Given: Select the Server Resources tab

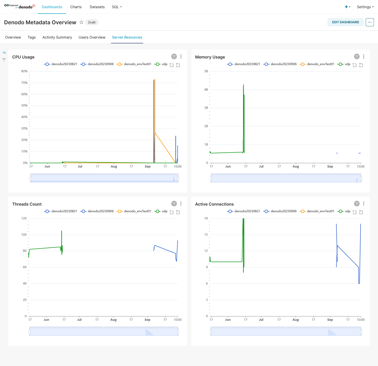Looking at the screenshot, I should (x=127, y=37).
